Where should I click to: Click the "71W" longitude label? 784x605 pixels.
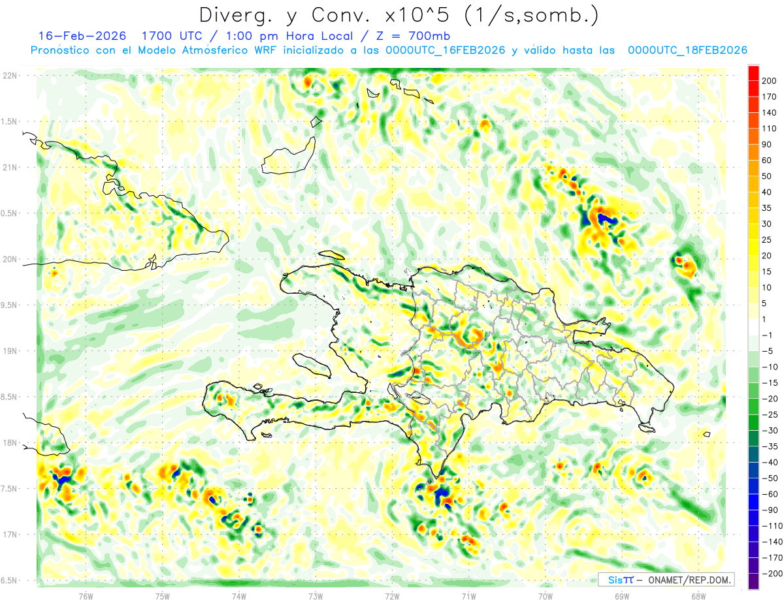pos(468,596)
